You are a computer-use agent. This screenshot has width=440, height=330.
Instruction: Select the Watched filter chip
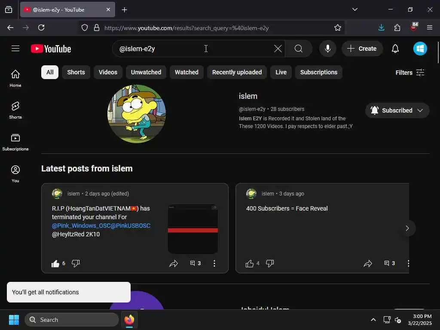186,72
